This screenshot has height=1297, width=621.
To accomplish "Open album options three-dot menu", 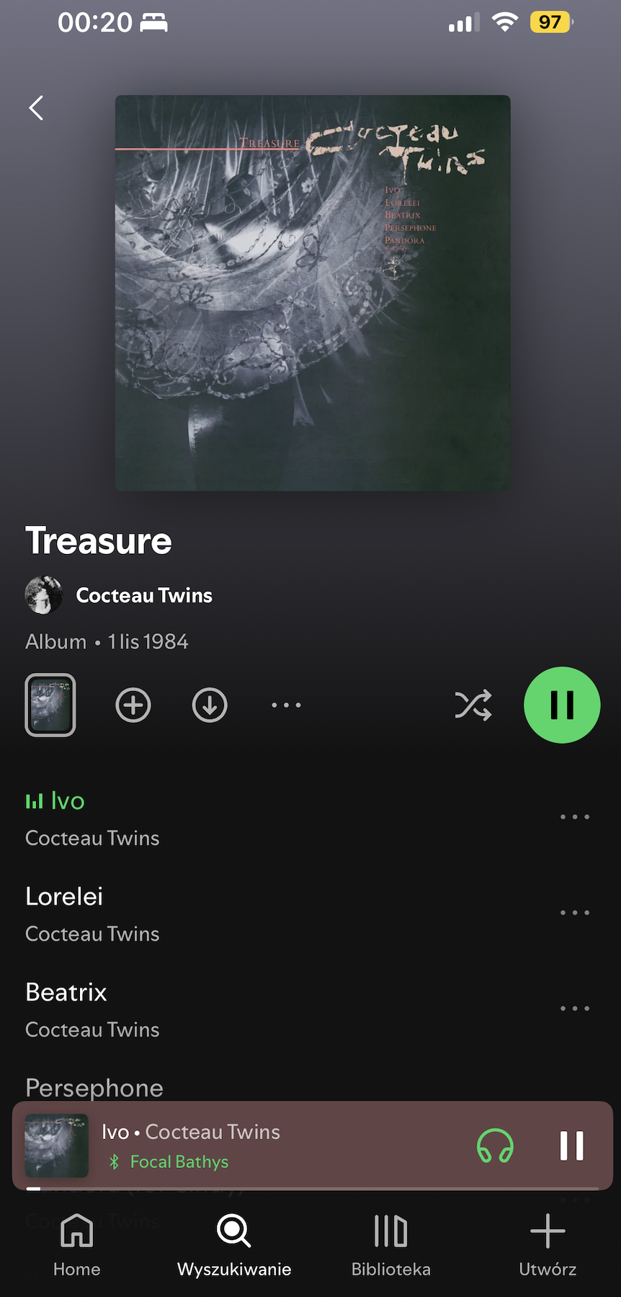I will coord(286,705).
